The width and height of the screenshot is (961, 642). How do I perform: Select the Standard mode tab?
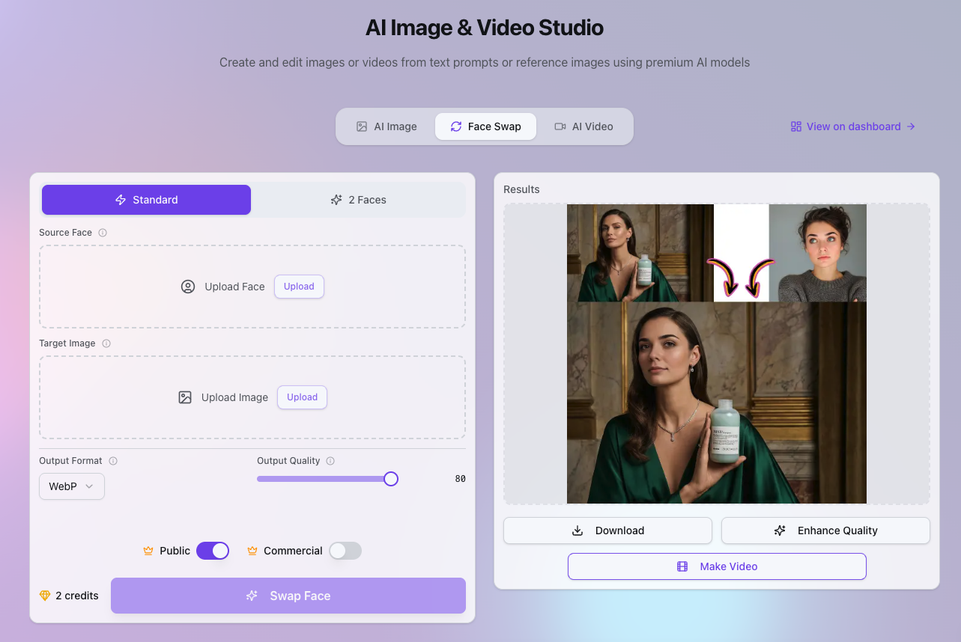pyautogui.click(x=146, y=200)
